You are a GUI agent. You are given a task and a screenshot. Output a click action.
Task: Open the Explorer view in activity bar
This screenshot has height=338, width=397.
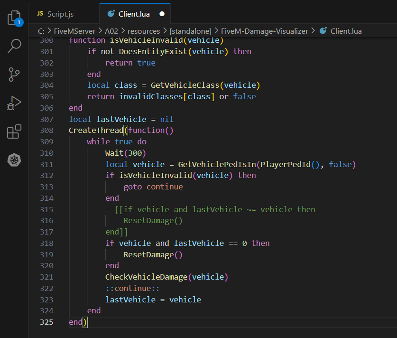tap(14, 18)
